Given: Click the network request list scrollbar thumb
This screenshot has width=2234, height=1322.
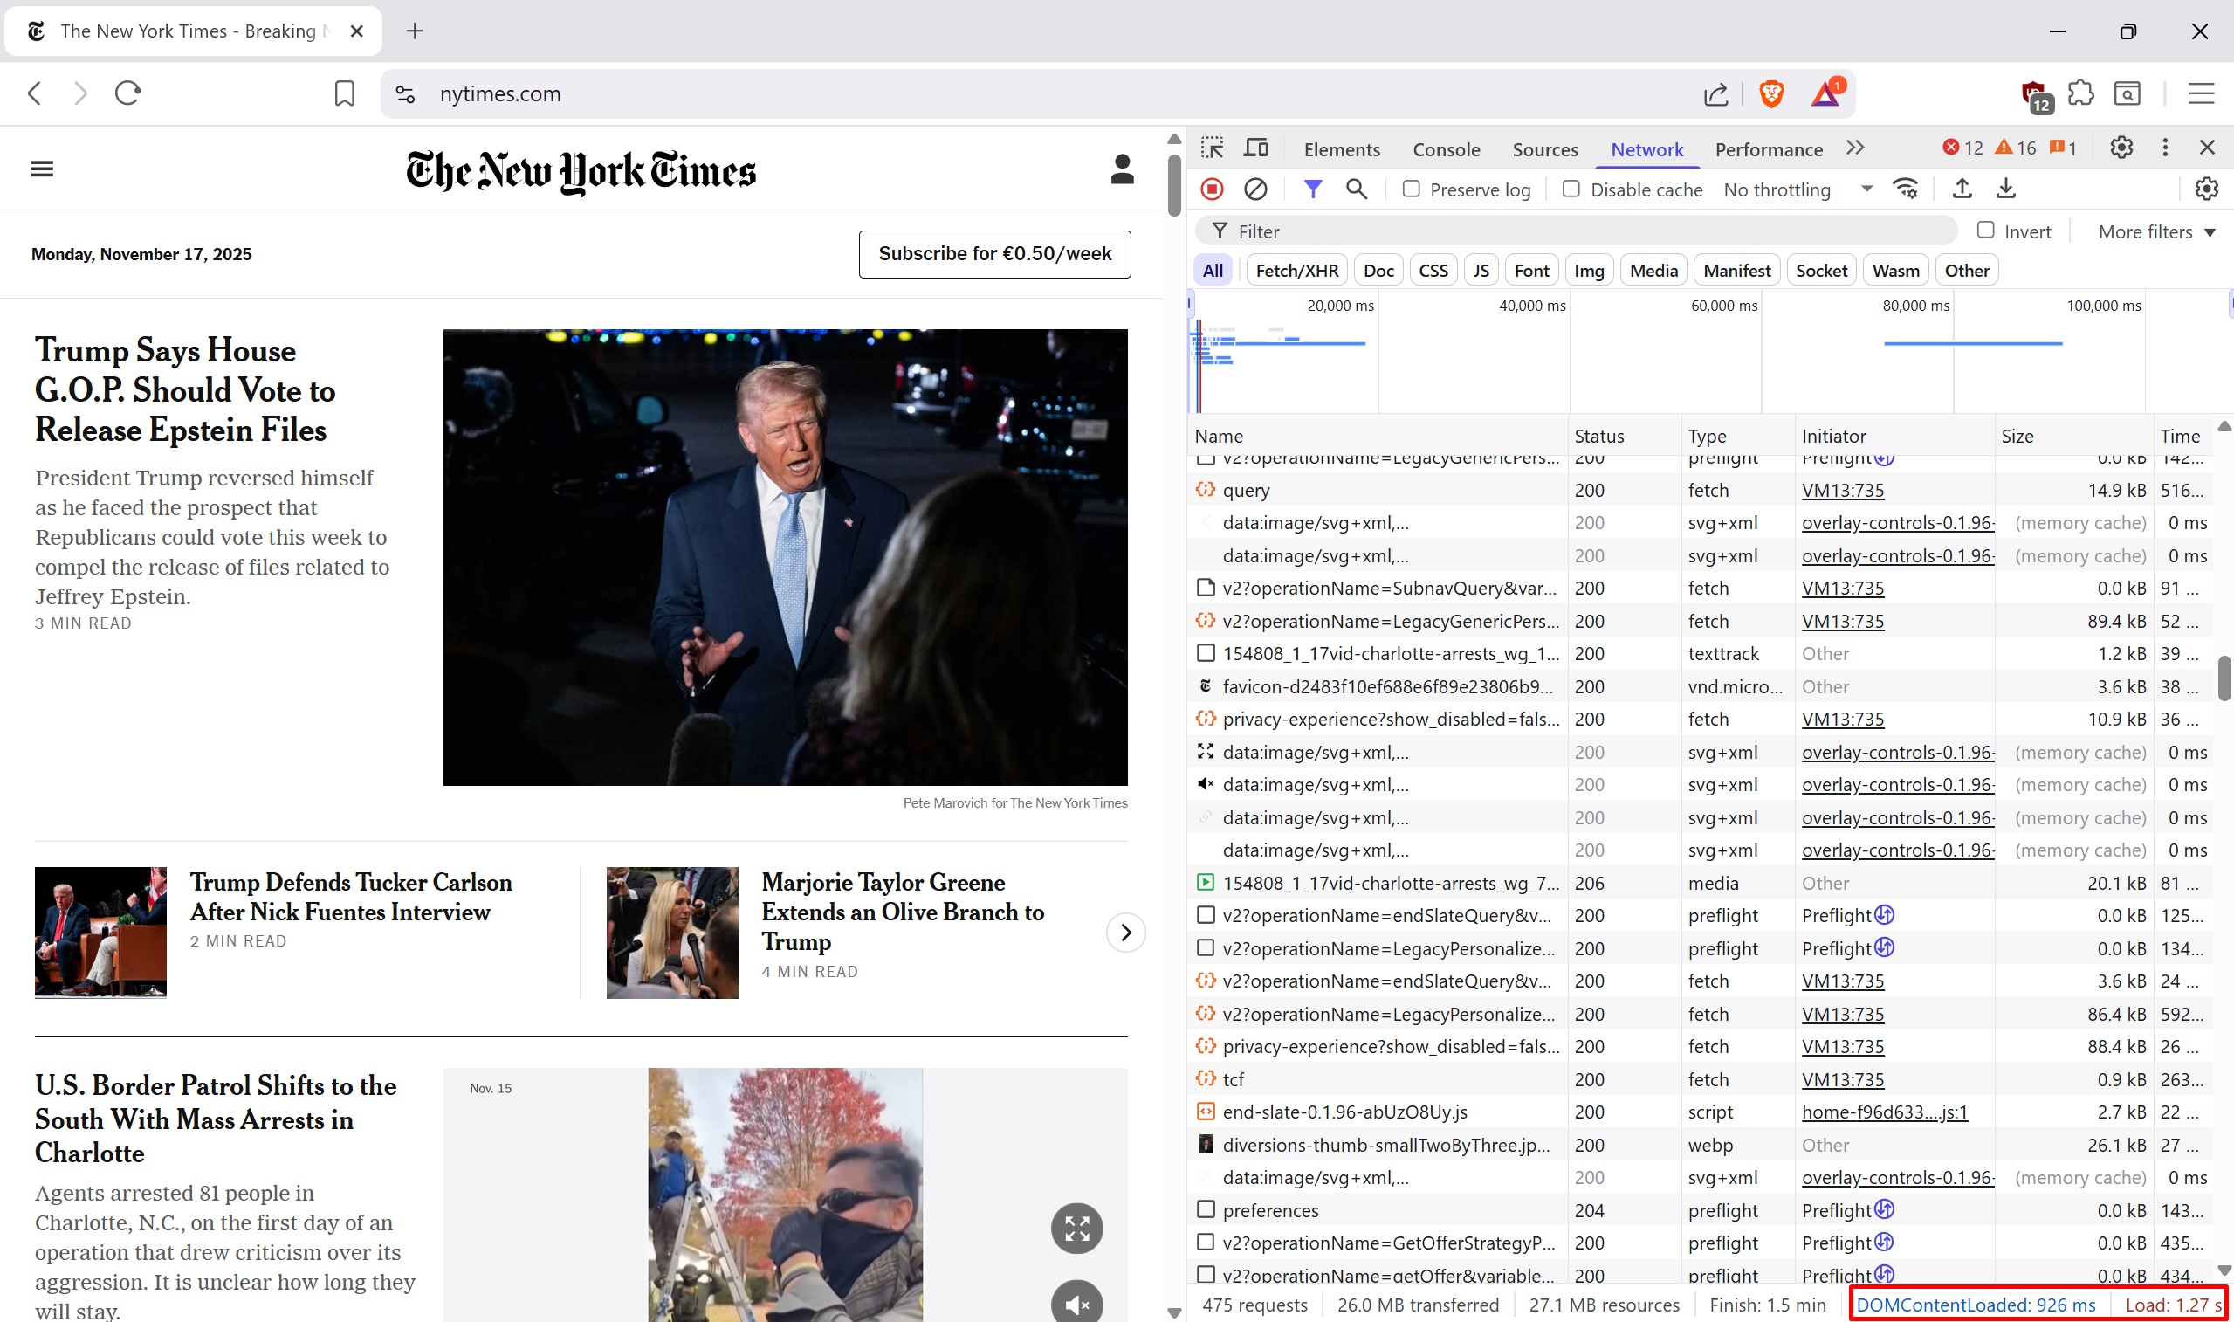Looking at the screenshot, I should pos(2224,678).
